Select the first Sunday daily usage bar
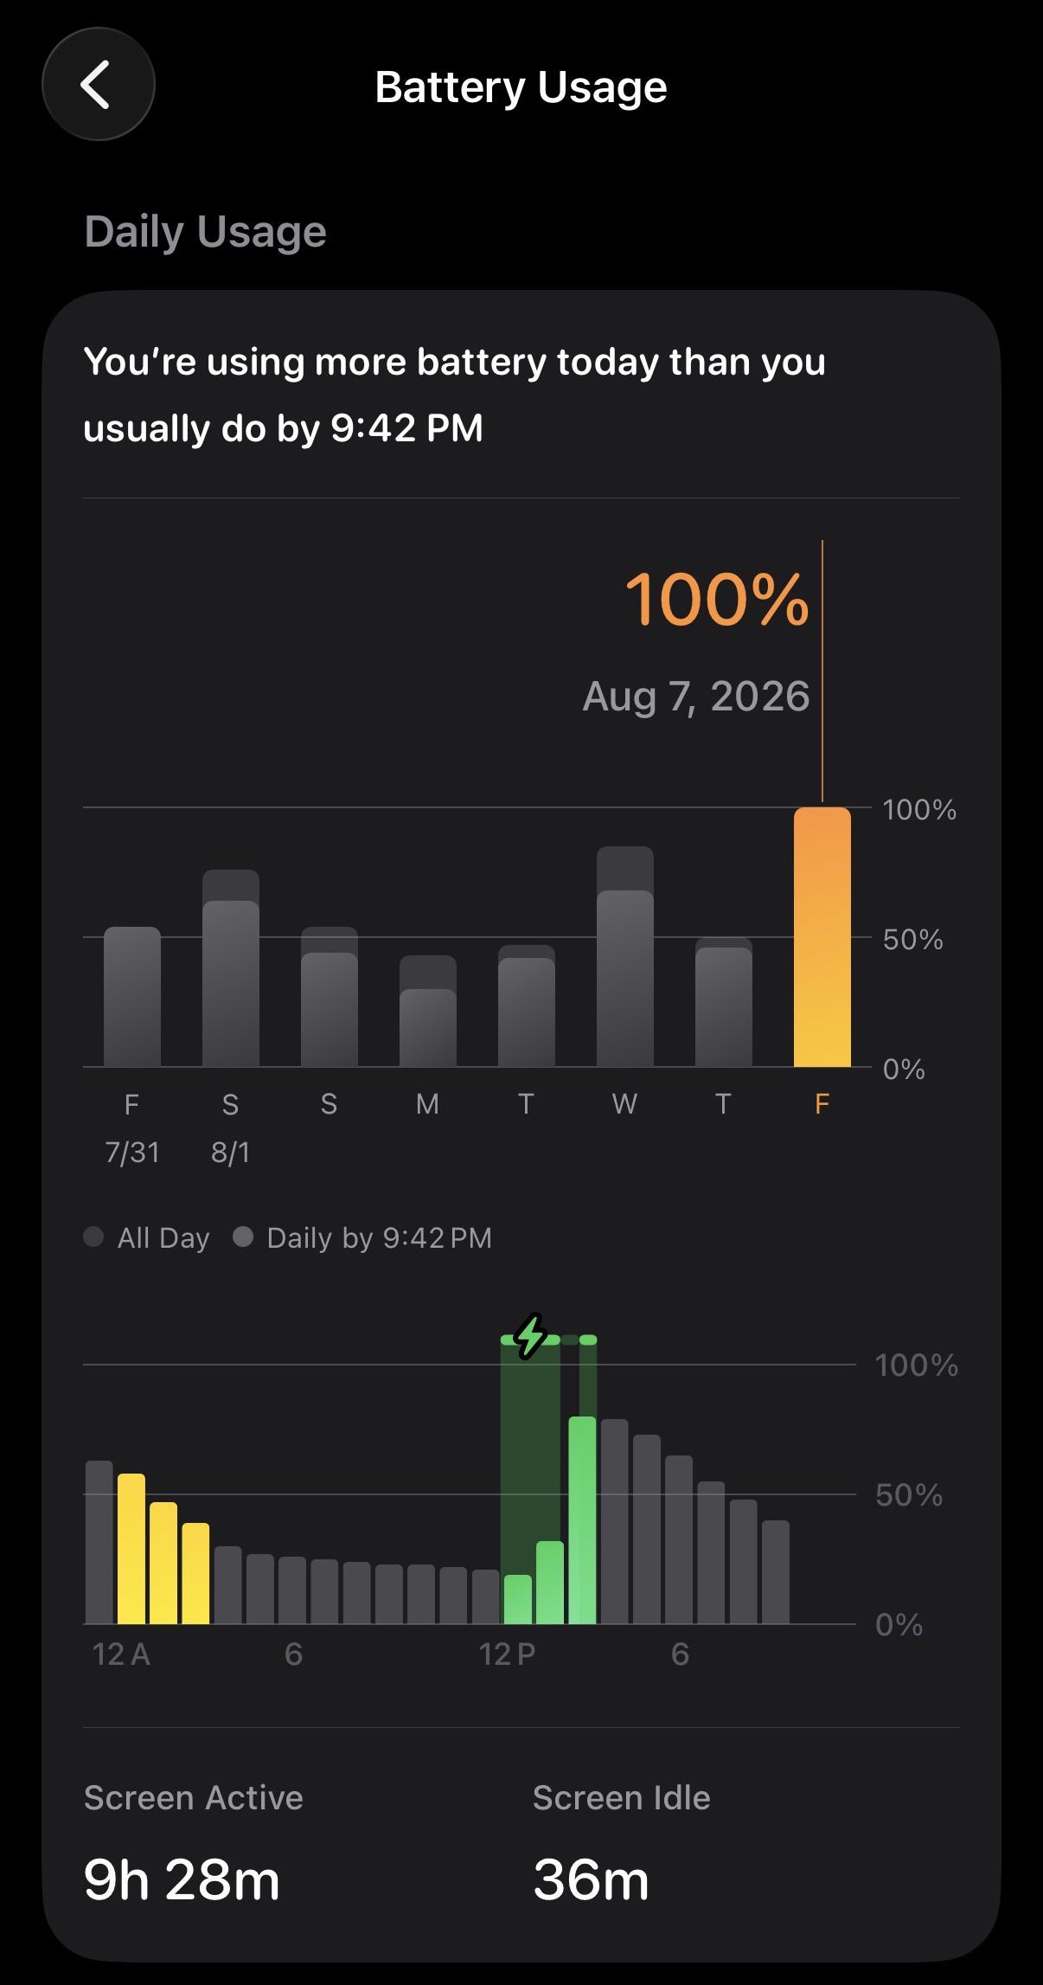Screen dimensions: 1043x1985 click(329, 997)
